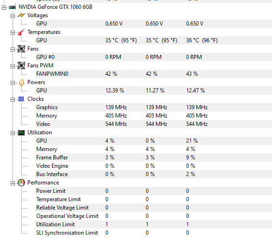Click the Fans PWM fan icon

[21, 66]
